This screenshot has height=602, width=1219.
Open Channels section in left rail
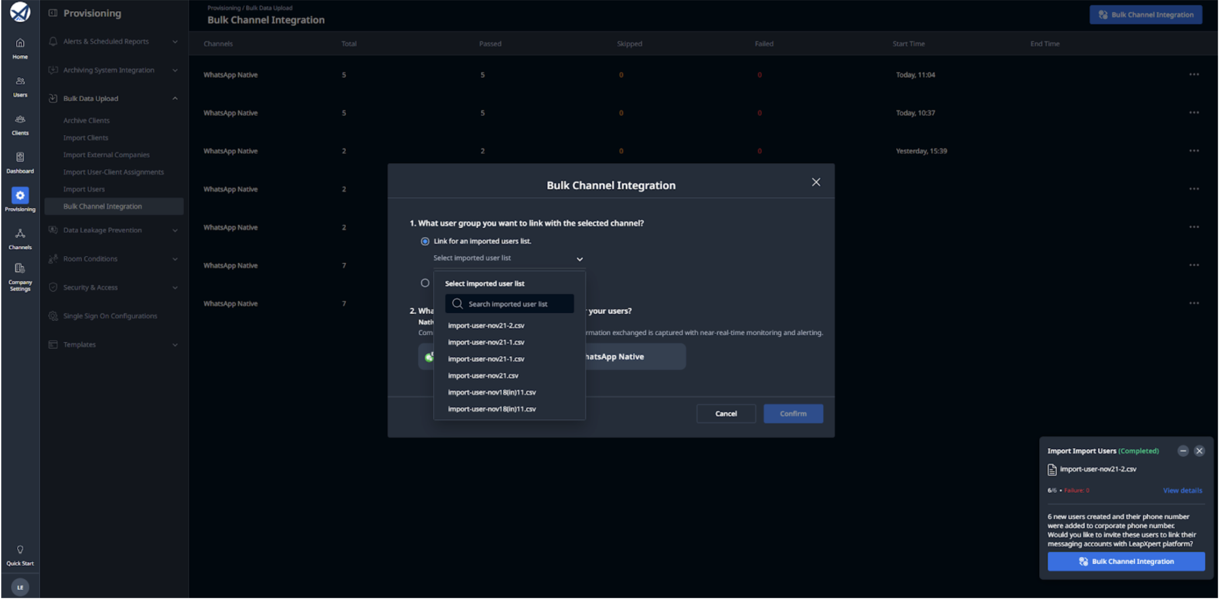(x=20, y=239)
